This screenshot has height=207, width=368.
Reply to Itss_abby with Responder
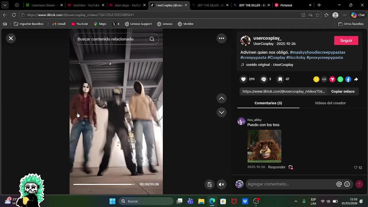click(x=277, y=167)
